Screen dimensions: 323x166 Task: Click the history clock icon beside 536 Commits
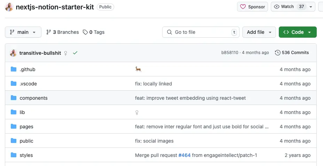278,53
